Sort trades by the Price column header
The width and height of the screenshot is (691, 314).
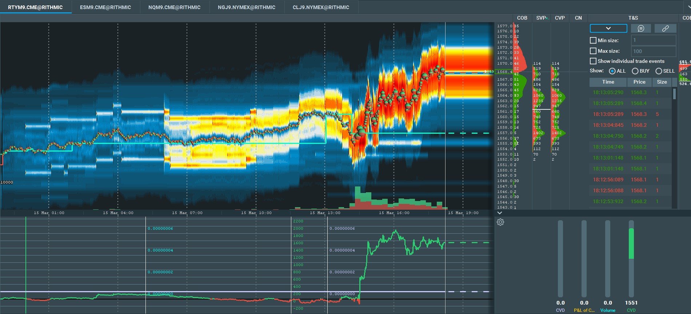[639, 82]
